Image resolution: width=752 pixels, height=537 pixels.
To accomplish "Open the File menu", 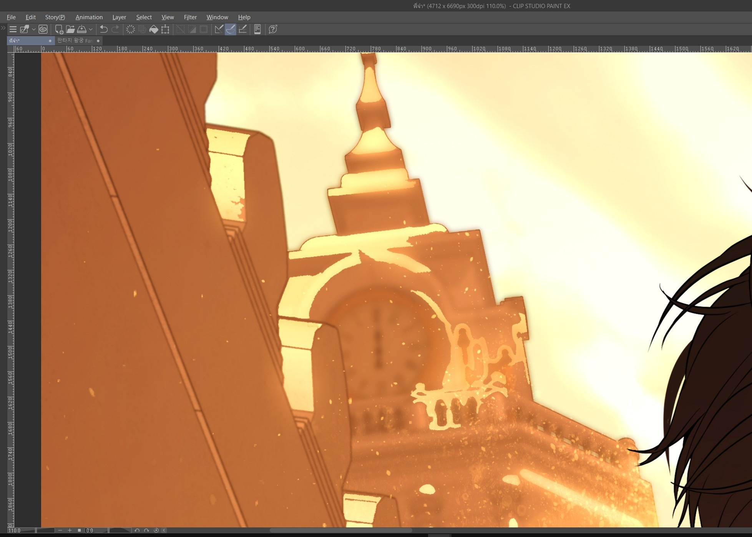I will tap(11, 17).
